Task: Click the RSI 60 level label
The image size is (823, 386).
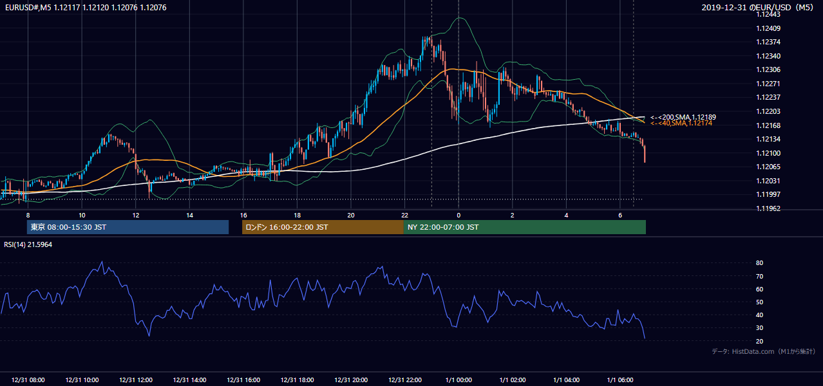Action: [x=759, y=289]
